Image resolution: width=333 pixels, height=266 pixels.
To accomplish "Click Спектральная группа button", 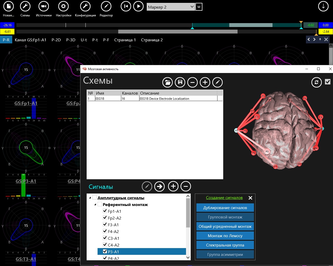I will coord(225,245).
